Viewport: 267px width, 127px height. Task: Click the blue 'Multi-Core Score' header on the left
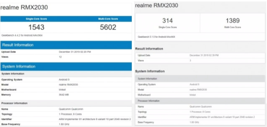click(108, 19)
